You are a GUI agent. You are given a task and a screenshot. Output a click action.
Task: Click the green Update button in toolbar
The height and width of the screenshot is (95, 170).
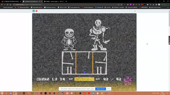tap(165, 5)
